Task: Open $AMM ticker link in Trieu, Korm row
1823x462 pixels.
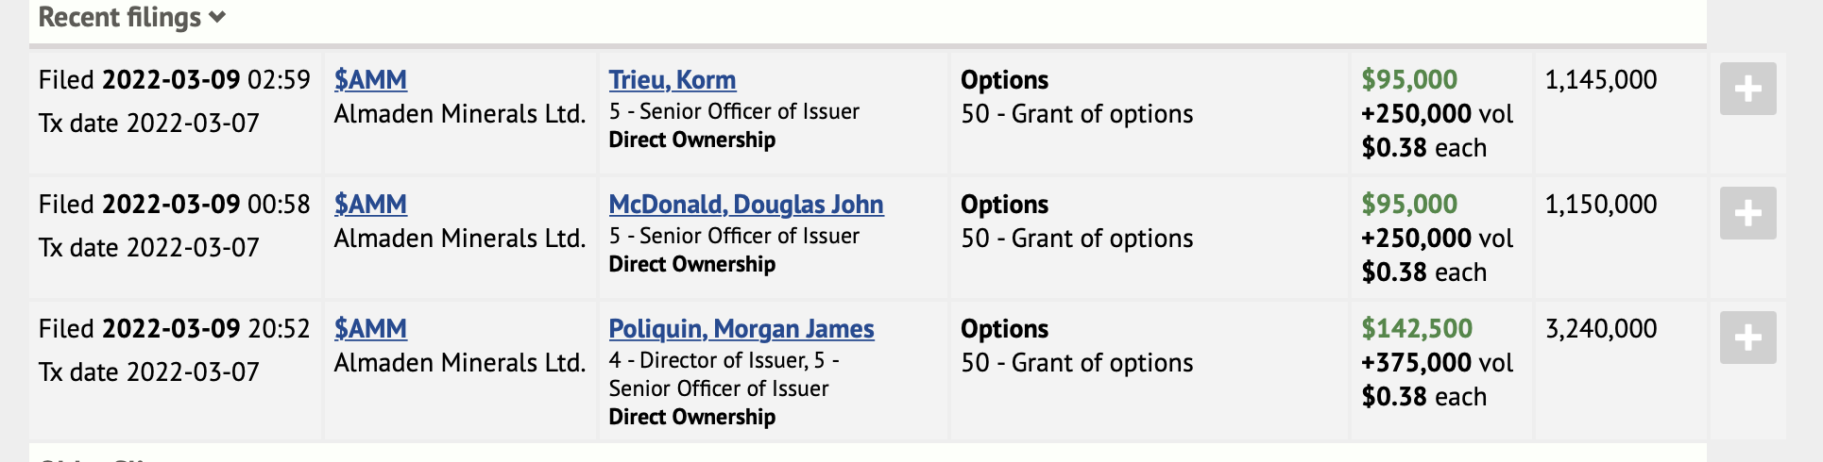Action: click(370, 80)
